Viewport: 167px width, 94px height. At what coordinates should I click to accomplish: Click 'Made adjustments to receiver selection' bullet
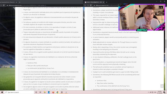point(115,43)
